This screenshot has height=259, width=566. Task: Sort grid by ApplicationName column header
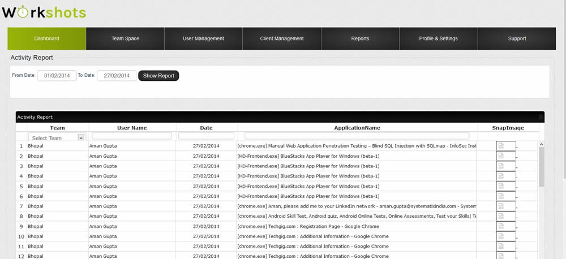[x=357, y=128]
